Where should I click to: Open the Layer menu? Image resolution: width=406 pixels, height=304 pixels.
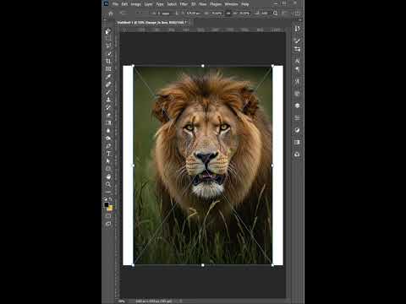tap(149, 4)
